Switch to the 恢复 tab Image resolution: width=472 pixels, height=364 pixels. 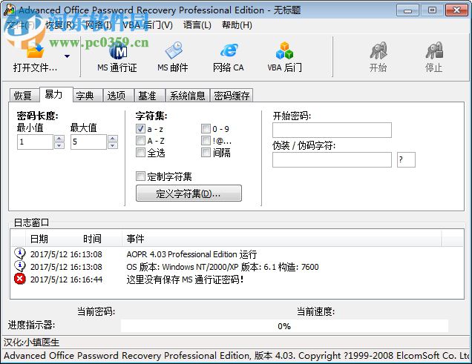click(x=23, y=96)
